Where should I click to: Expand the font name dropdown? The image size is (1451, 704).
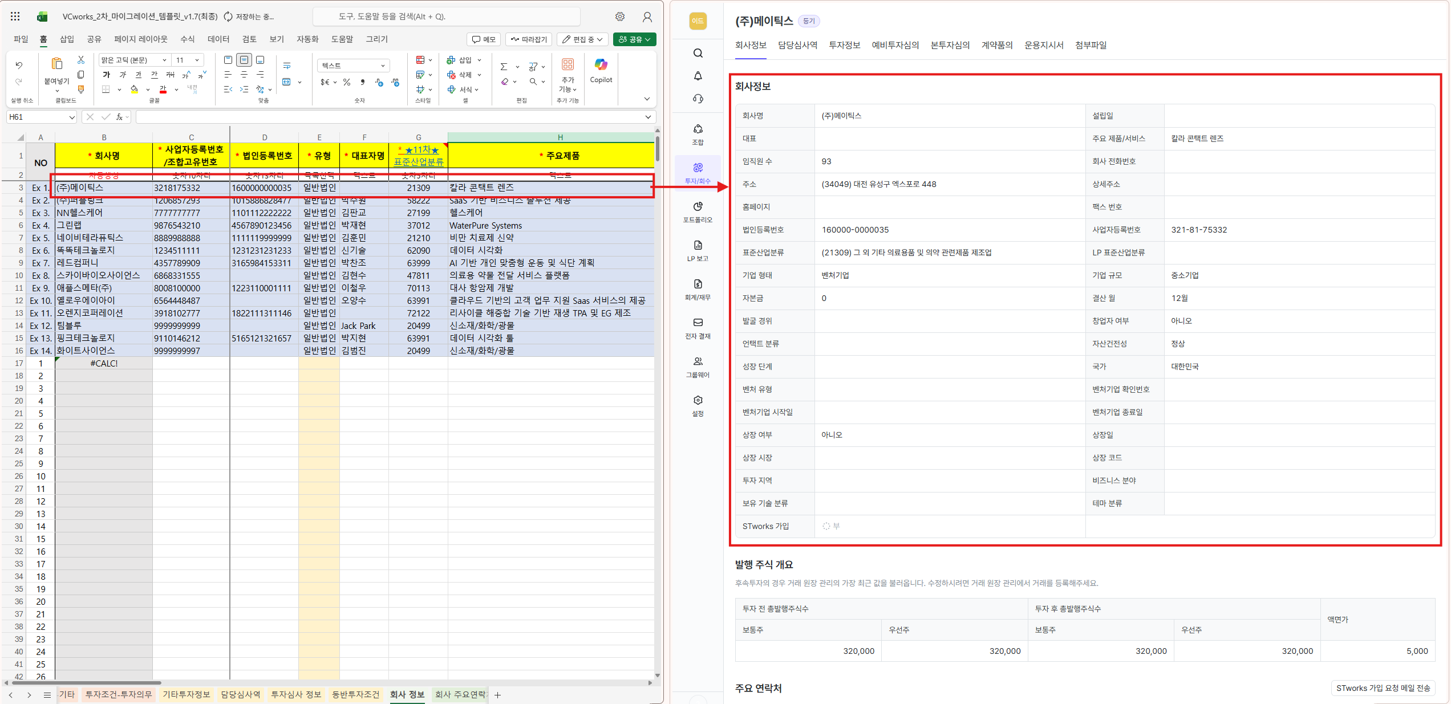(x=164, y=60)
